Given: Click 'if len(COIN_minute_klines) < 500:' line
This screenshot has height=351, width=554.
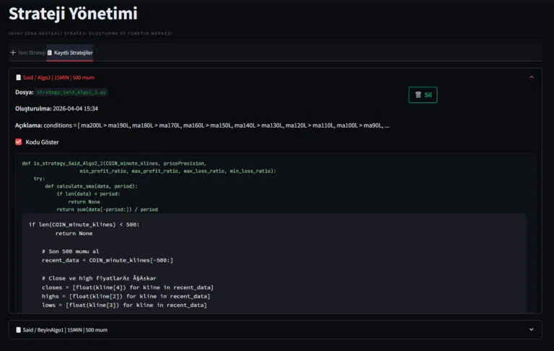Looking at the screenshot, I should (84, 225).
